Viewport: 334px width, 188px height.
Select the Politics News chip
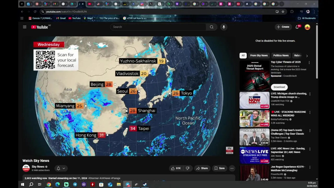tap(281, 55)
